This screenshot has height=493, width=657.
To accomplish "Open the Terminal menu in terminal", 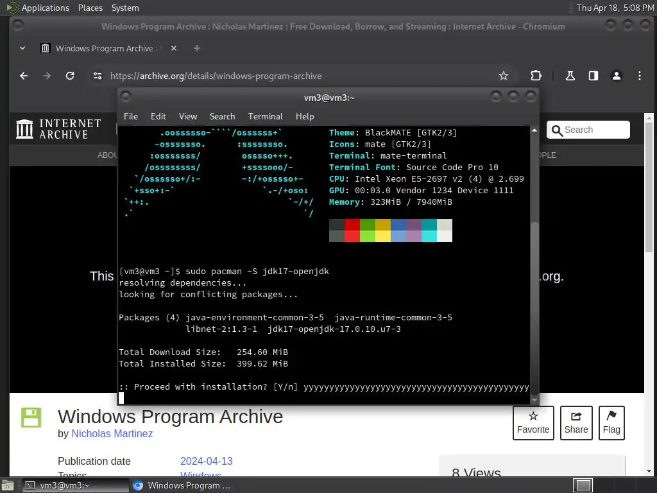I will point(265,117).
